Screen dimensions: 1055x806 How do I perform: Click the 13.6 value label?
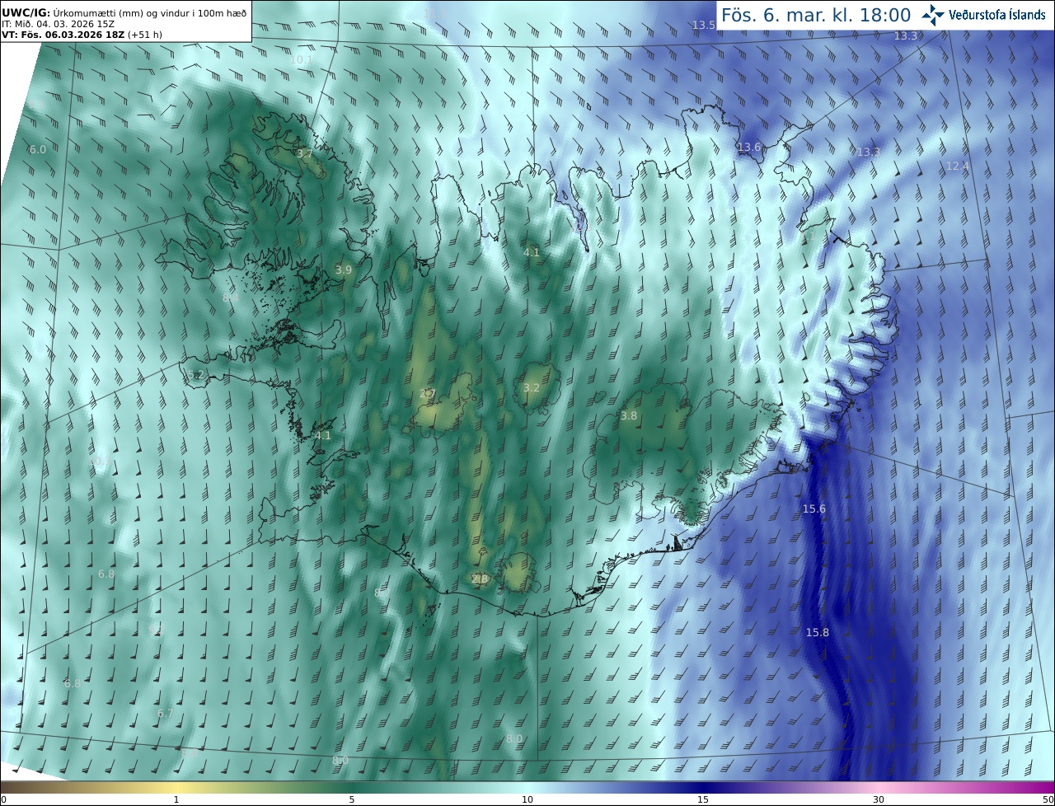click(x=749, y=147)
